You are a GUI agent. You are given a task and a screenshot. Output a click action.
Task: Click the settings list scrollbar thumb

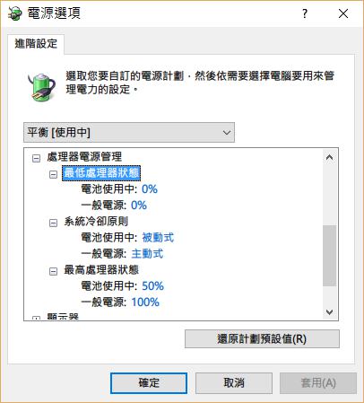click(330, 256)
